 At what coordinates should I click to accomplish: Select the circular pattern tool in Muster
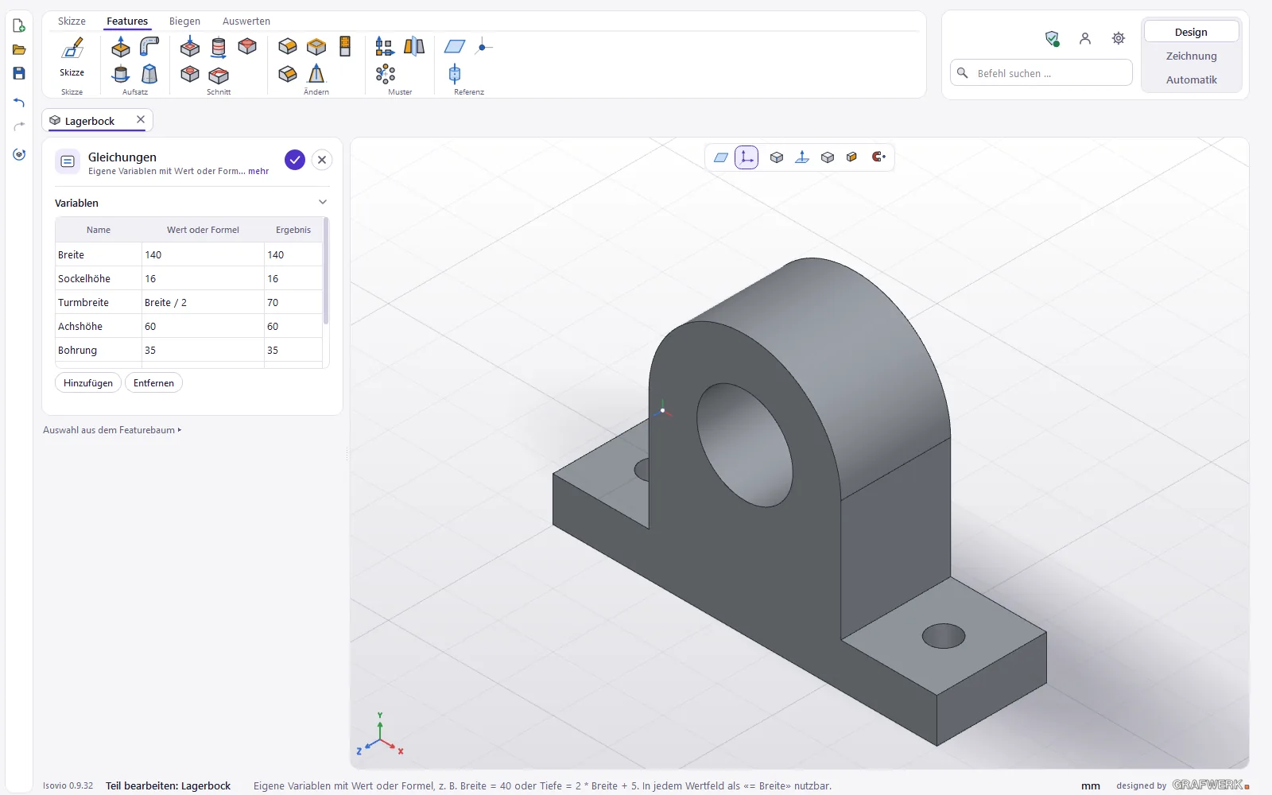pos(385,74)
